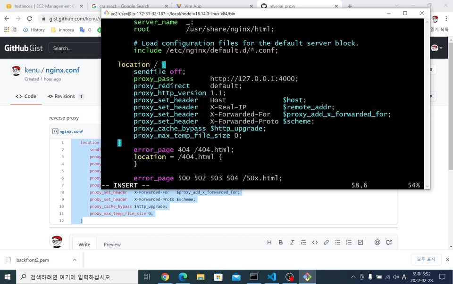Screen dimensions: 453x284
Task: Mention a user with the @ icon
Action: [x=377, y=243]
